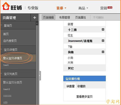The height and width of the screenshot is (105, 121).
Task: Switch to 页面属性 tab
Action: [x=80, y=17]
